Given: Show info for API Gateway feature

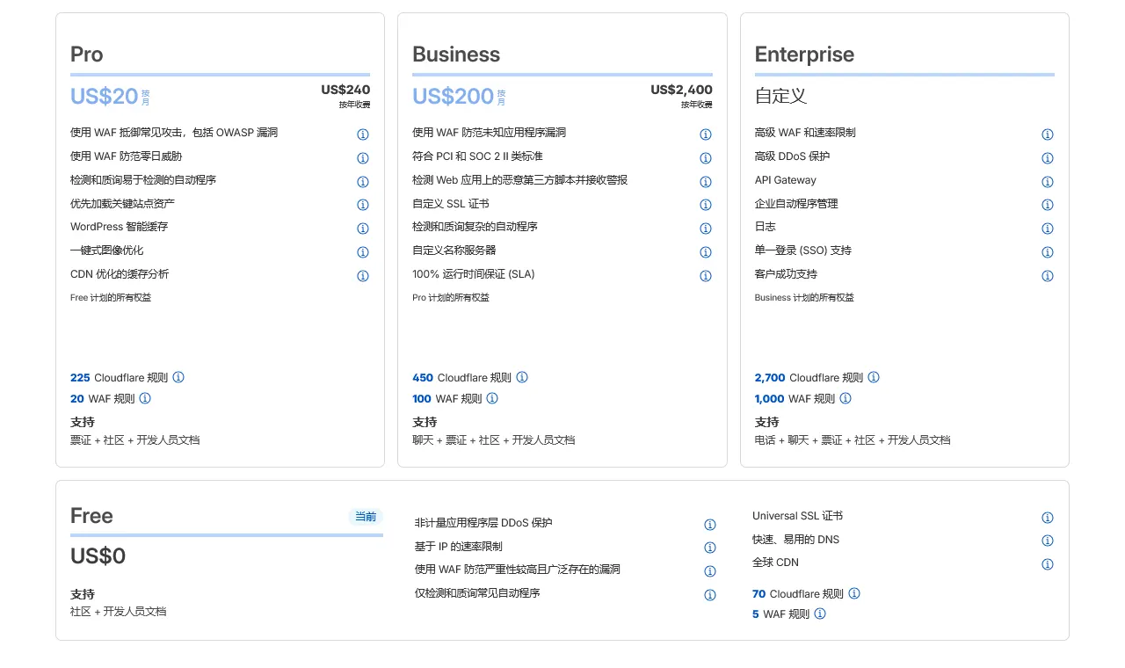Looking at the screenshot, I should point(1047,182).
